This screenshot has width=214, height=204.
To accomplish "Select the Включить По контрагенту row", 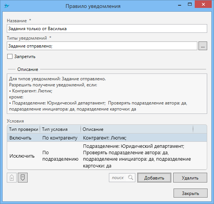I will [x=107, y=138].
